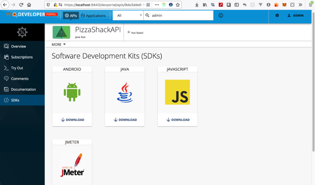Click the PizzaShackAPI green thumbnail

tap(61, 32)
